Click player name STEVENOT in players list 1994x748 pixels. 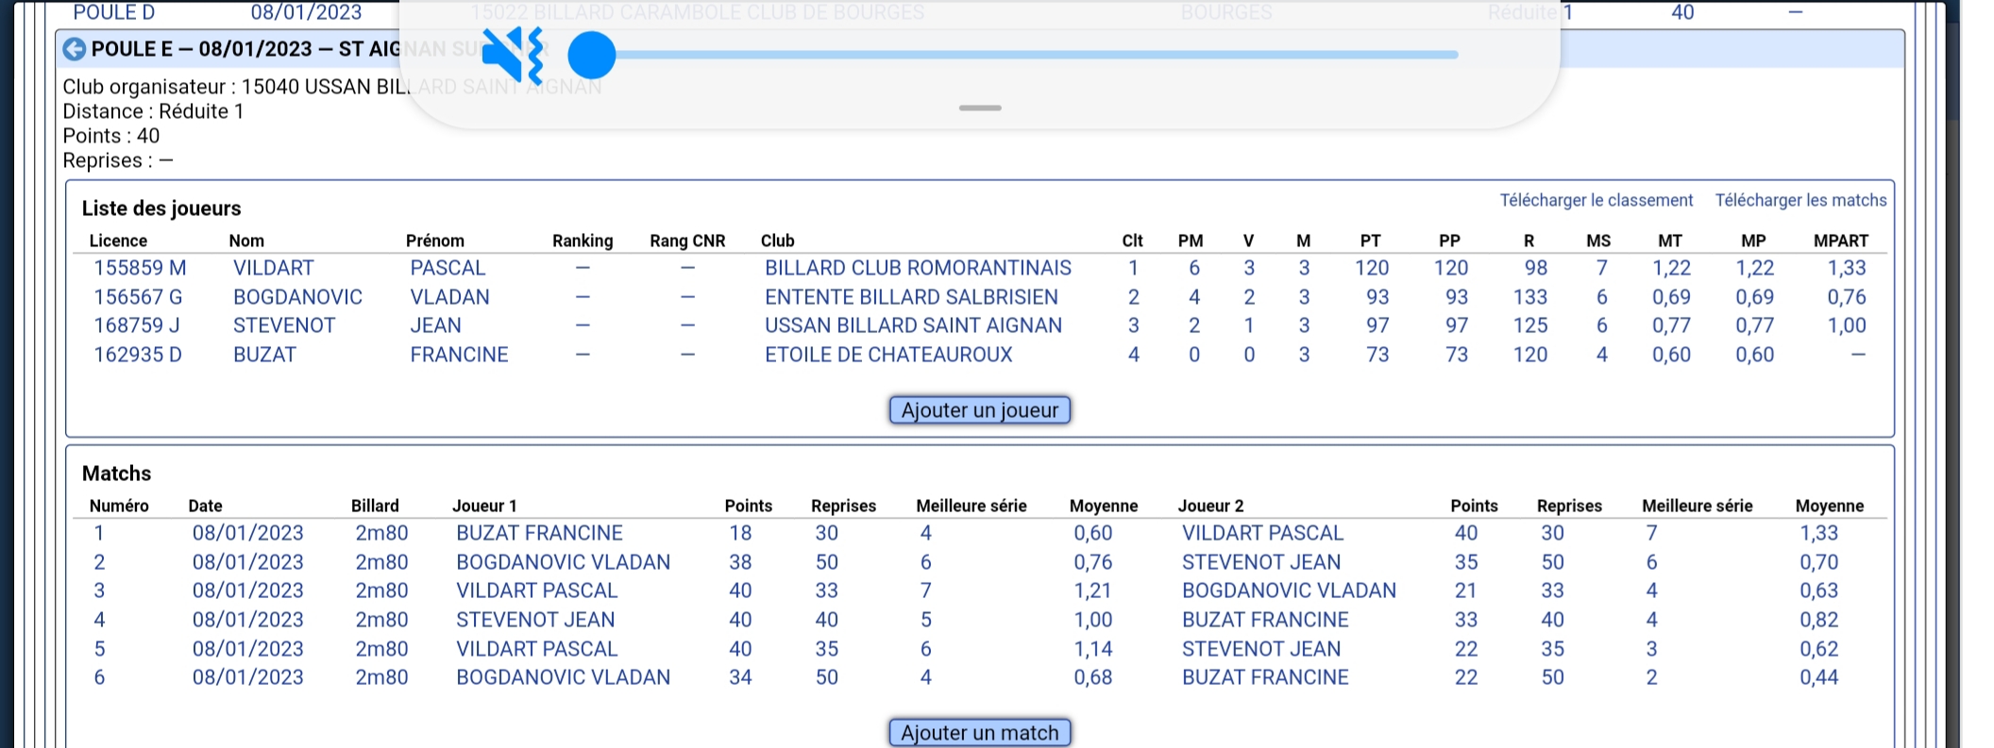coord(284,325)
